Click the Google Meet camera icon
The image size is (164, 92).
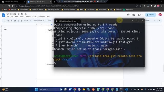[139, 15]
